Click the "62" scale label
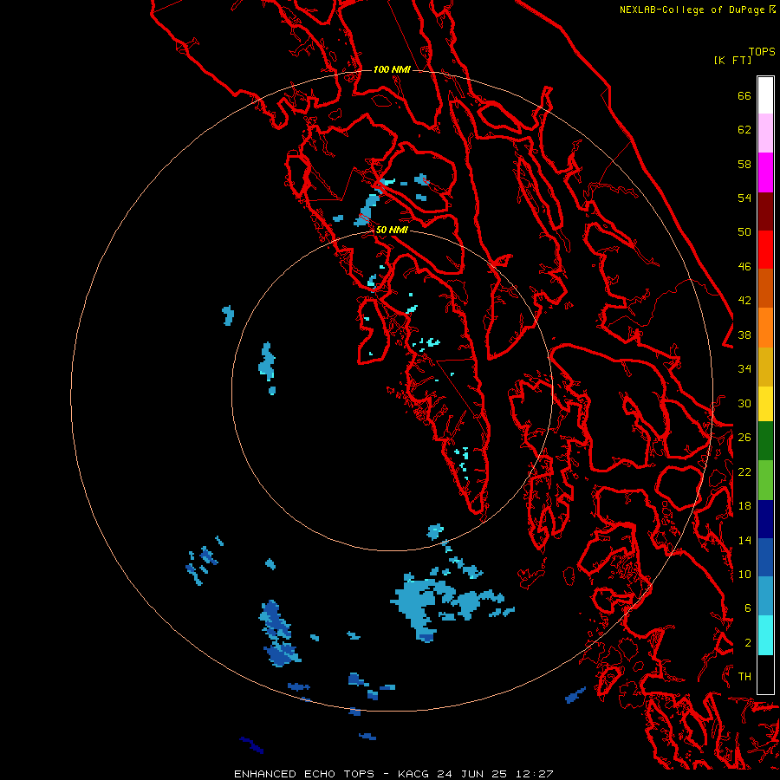The width and height of the screenshot is (780, 780). tap(744, 129)
